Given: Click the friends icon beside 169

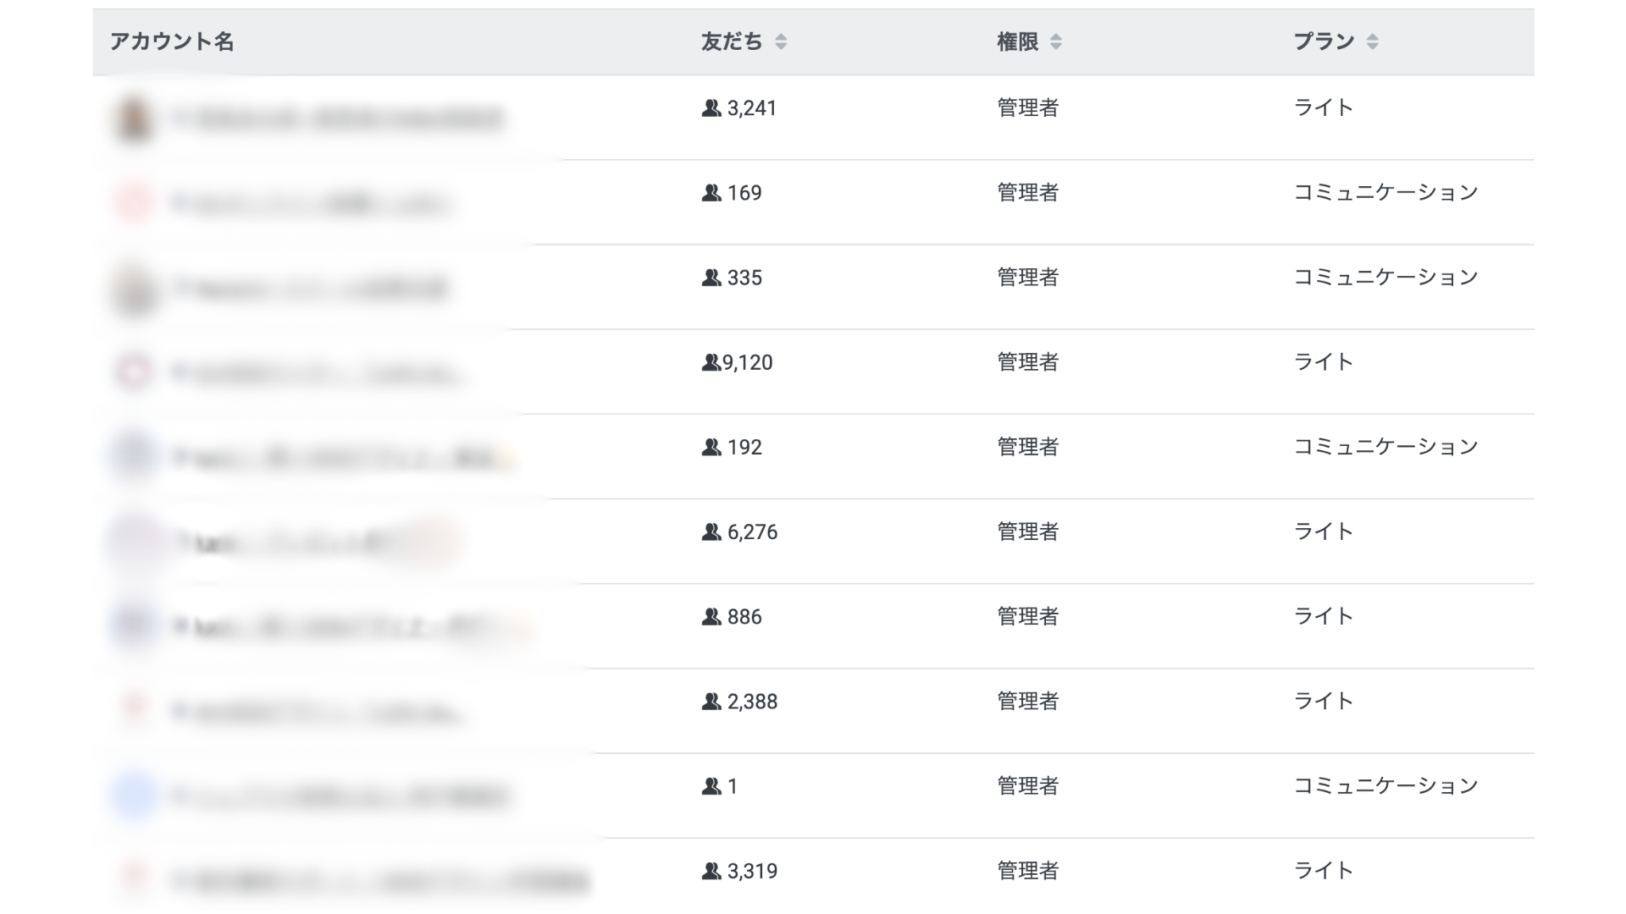Looking at the screenshot, I should pyautogui.click(x=711, y=193).
